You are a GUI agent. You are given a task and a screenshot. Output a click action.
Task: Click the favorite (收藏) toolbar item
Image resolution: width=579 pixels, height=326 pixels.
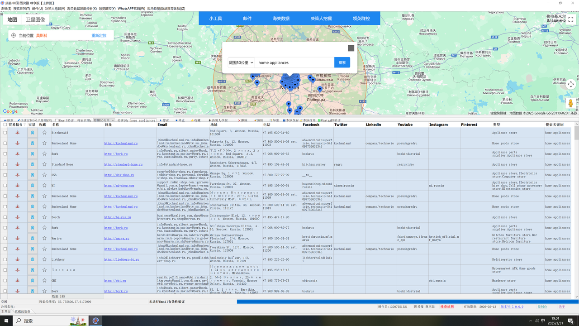(195, 120)
